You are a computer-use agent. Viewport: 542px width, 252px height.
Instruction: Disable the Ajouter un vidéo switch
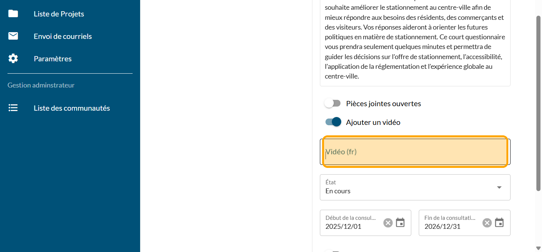(333, 122)
